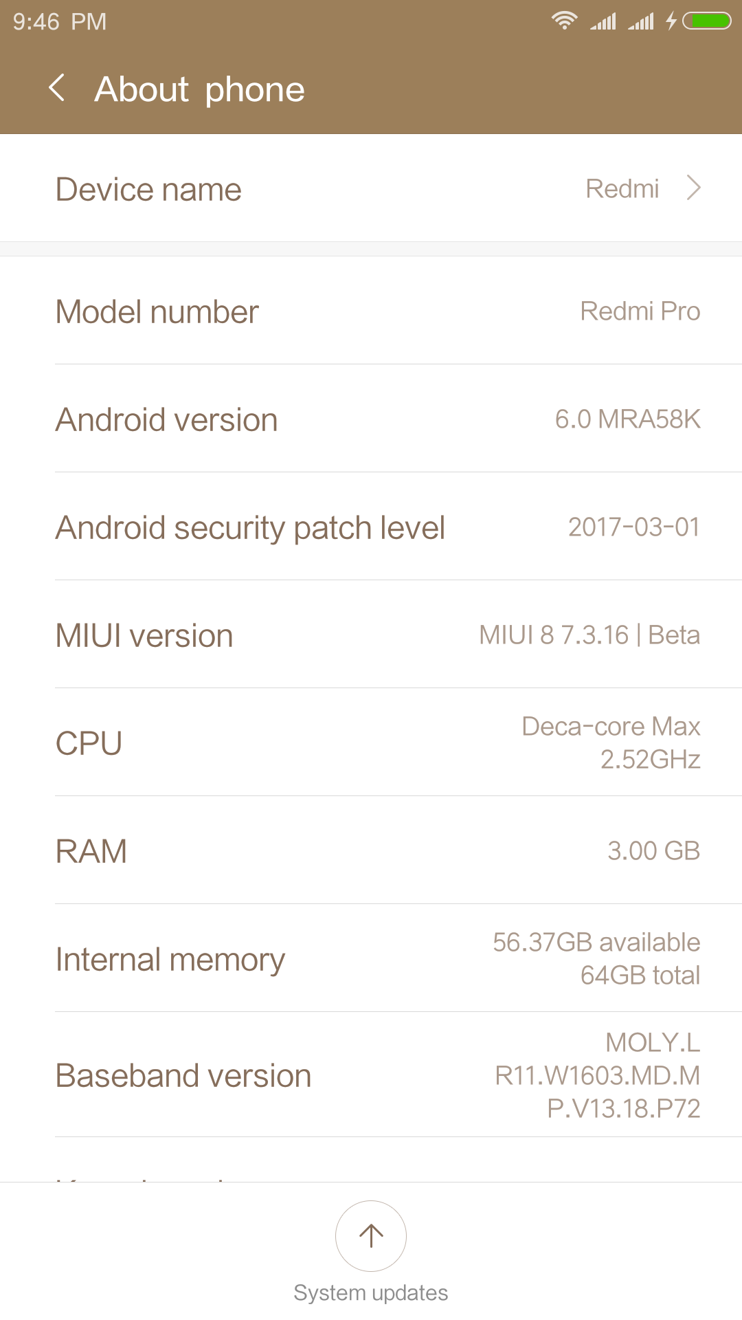Screen dimensions: 742x1320
Task: Open Device name chevron arrow
Action: 694,188
